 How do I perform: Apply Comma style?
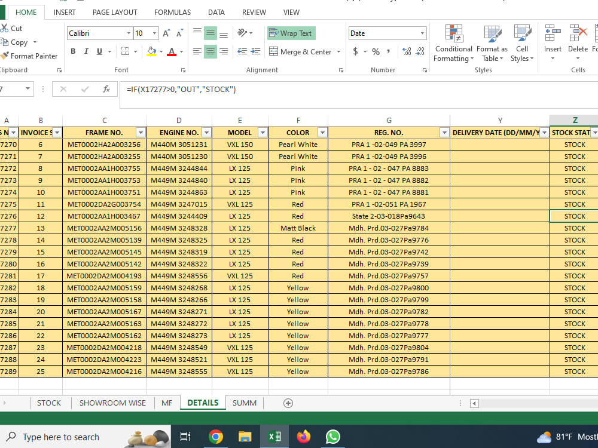(389, 51)
